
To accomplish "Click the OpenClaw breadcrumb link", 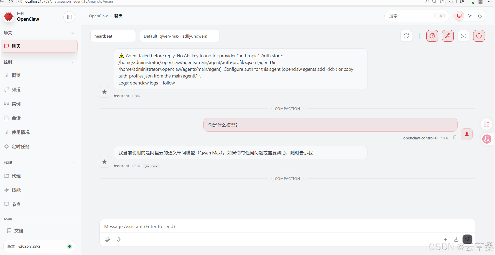I will pos(98,16).
